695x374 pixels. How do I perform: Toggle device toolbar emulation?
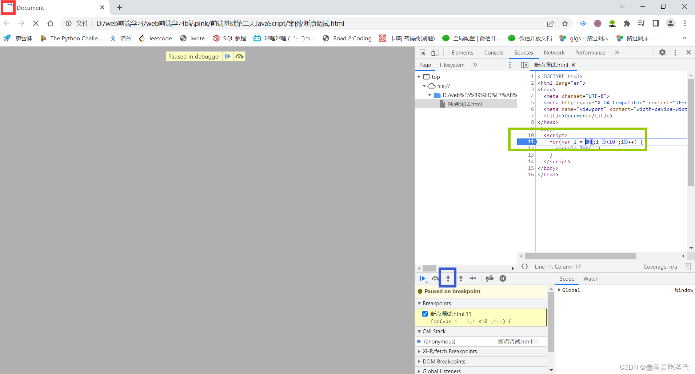[x=435, y=52]
